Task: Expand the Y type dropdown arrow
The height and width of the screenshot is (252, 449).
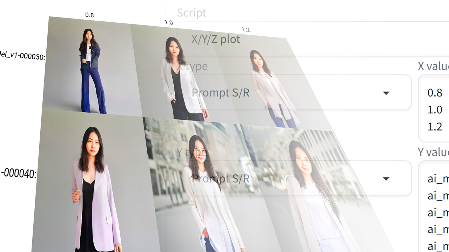Action: (x=386, y=179)
